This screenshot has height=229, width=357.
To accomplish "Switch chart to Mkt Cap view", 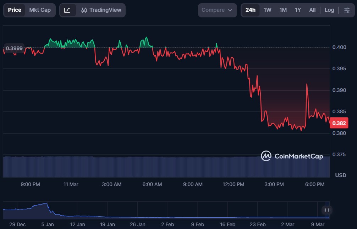I will coord(40,10).
